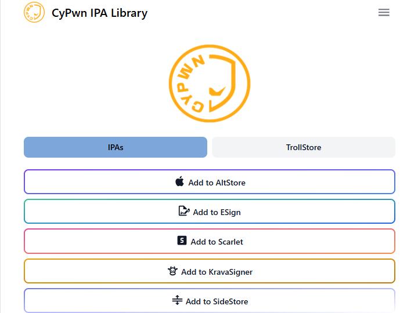Click the Add to SideStore button
This screenshot has width=418, height=313.
click(x=210, y=300)
